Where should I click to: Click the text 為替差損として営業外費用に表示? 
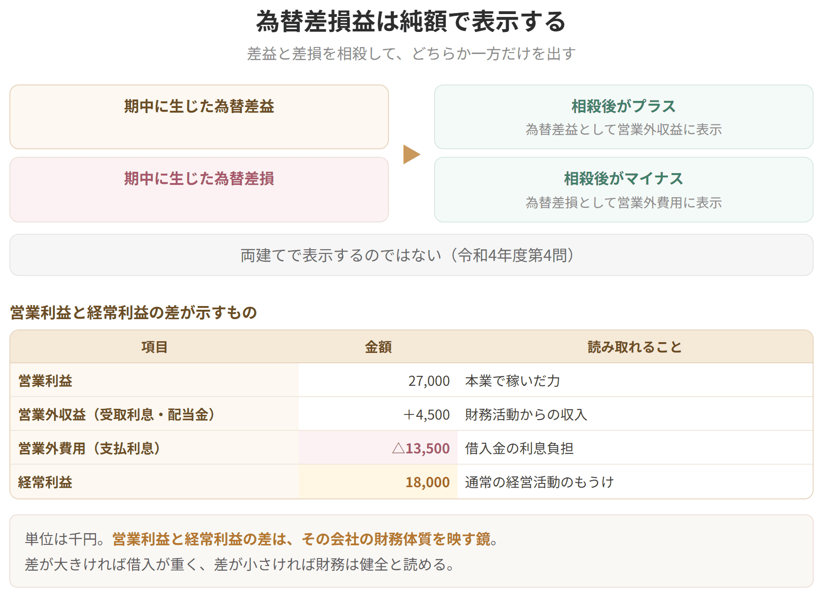623,203
